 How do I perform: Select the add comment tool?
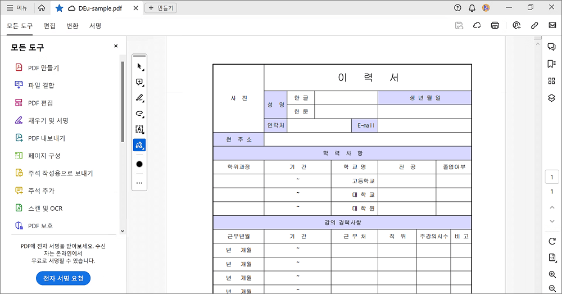pyautogui.click(x=139, y=82)
